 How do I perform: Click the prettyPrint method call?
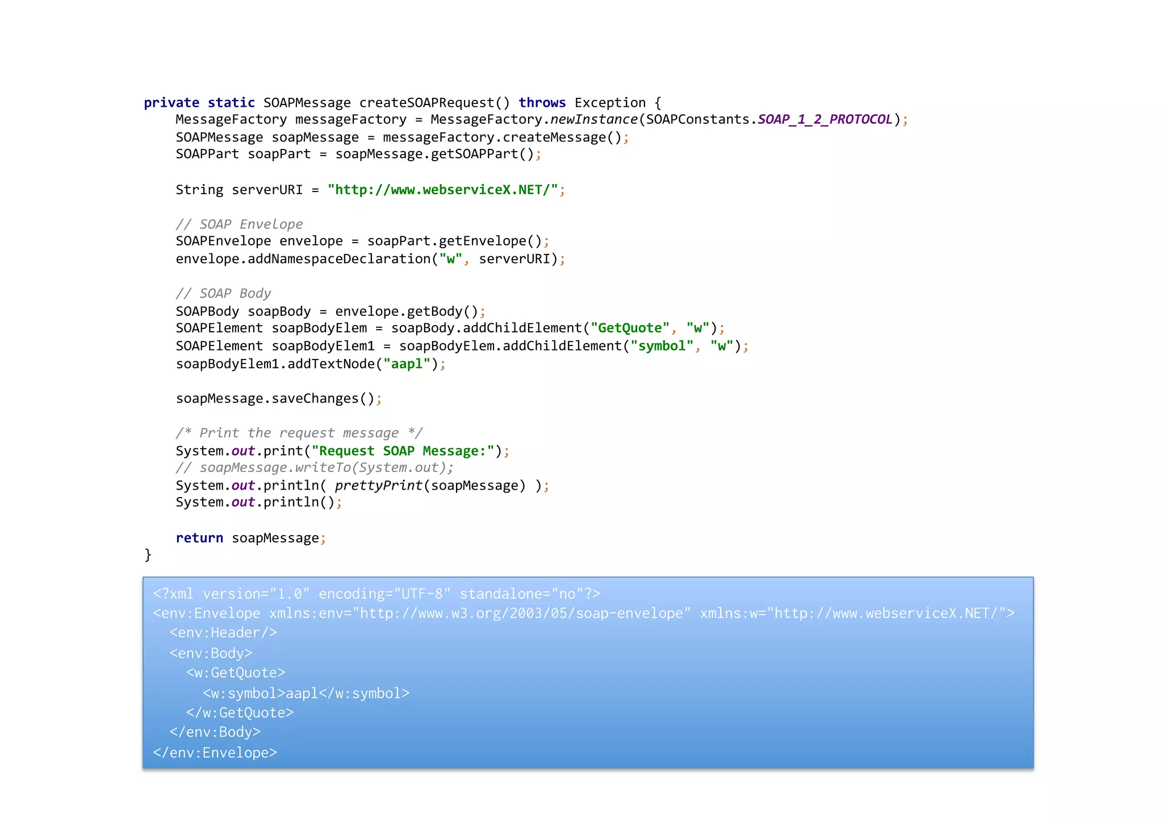[378, 486]
